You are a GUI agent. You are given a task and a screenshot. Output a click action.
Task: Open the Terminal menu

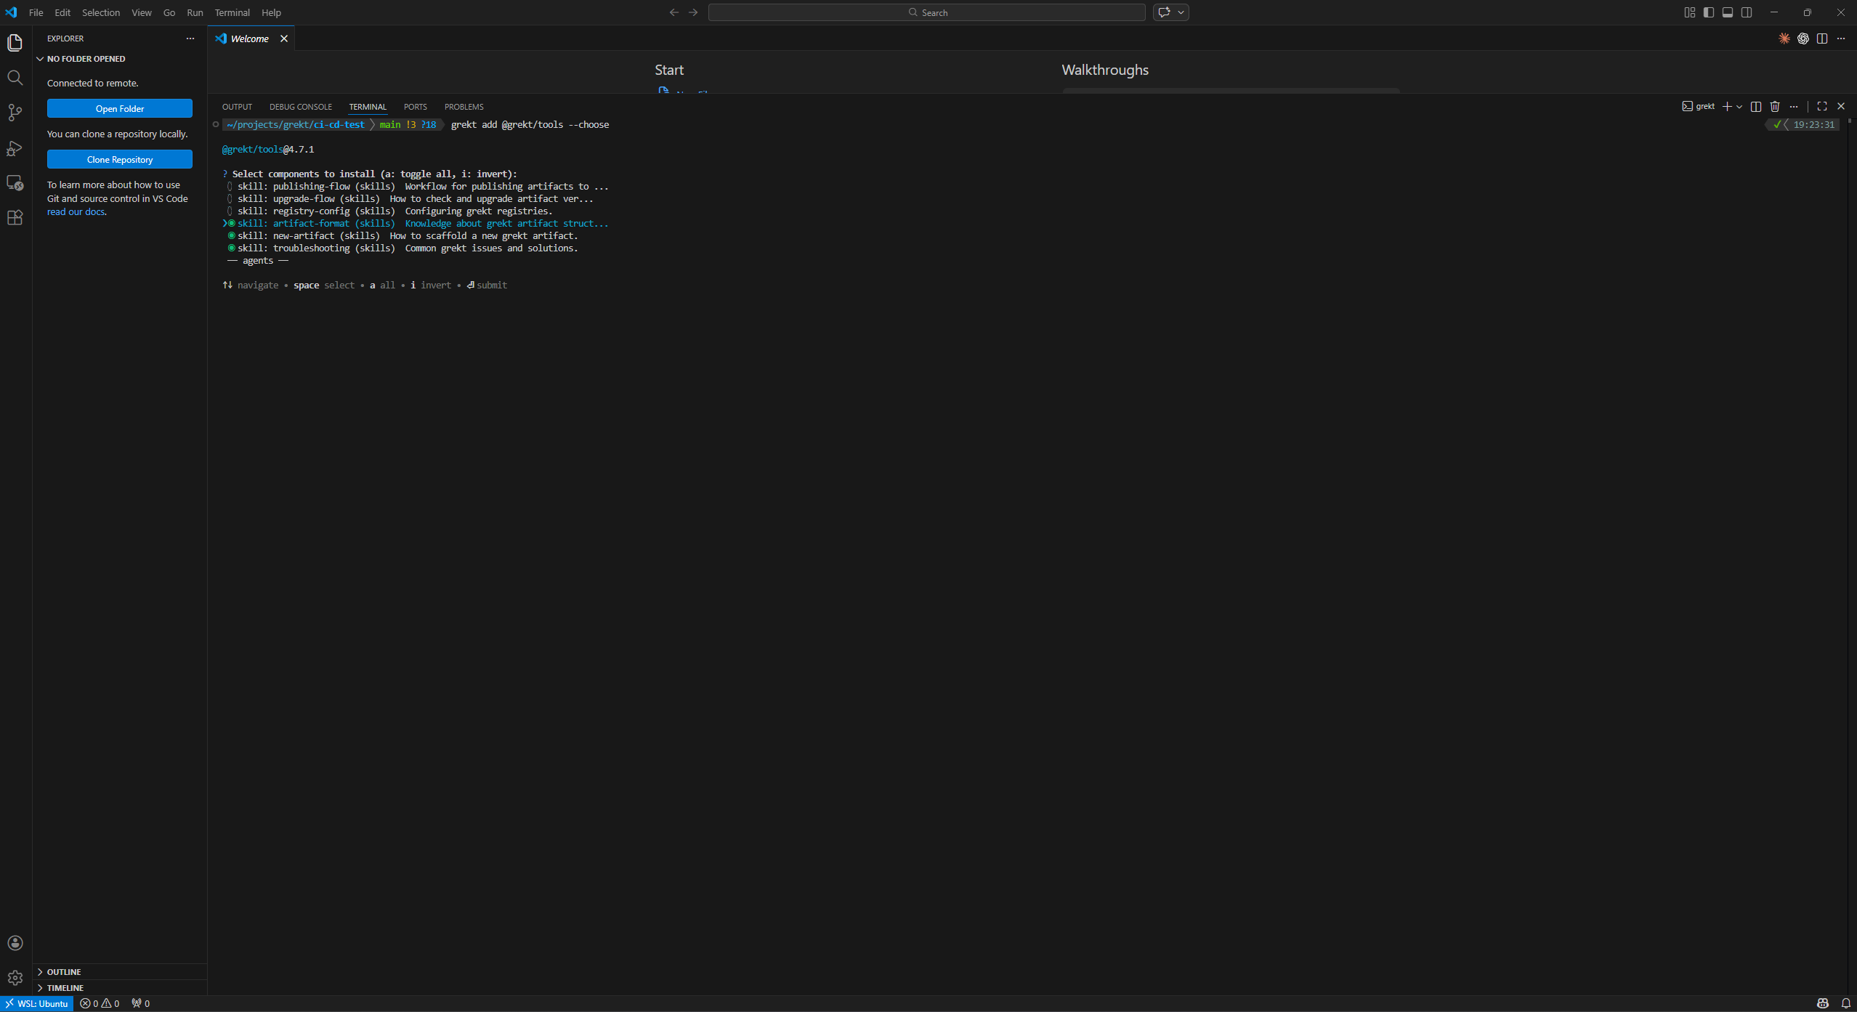tap(232, 12)
